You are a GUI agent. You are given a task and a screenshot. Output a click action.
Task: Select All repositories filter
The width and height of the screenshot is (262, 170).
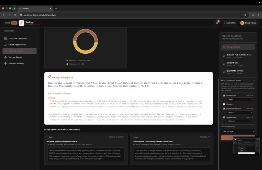(x=238, y=47)
